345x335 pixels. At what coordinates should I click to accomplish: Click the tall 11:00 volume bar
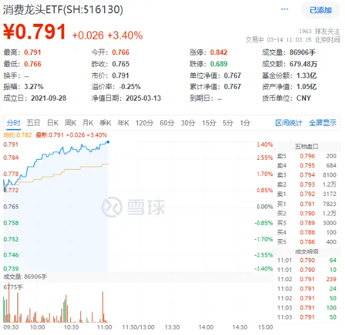tap(102, 307)
